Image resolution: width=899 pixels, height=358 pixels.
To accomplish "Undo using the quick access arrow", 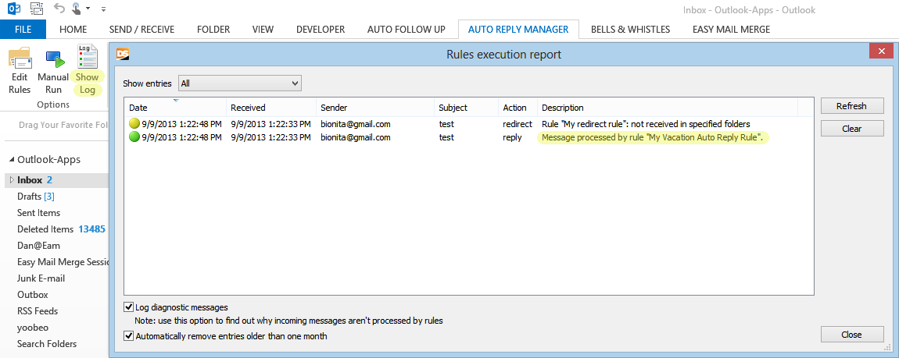I will (59, 9).
